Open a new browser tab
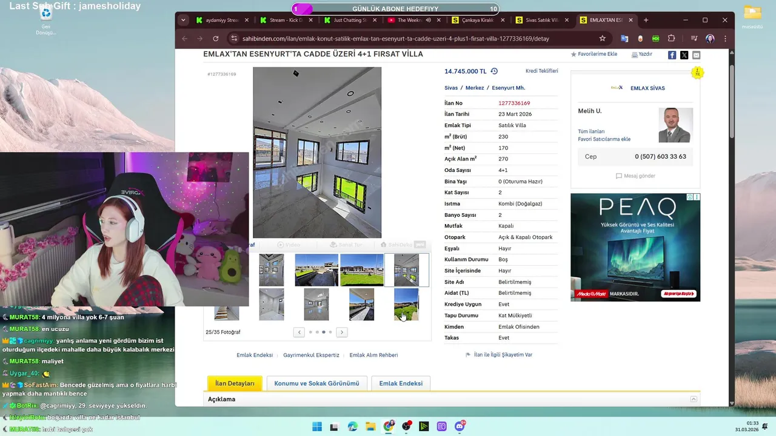This screenshot has width=776, height=436. [646, 20]
